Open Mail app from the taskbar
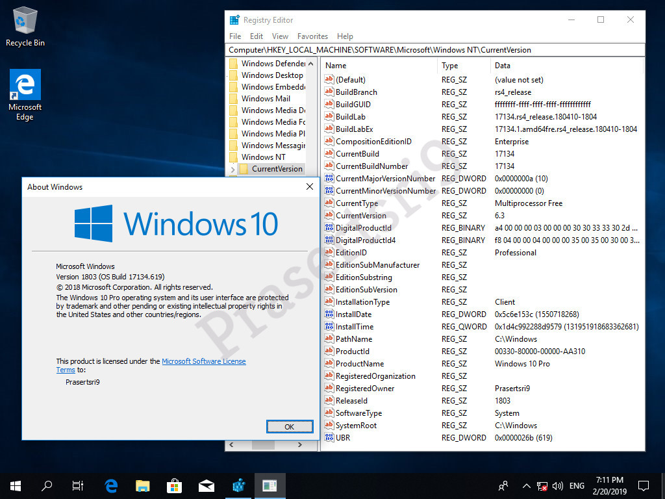Image resolution: width=665 pixels, height=499 pixels. click(x=207, y=485)
